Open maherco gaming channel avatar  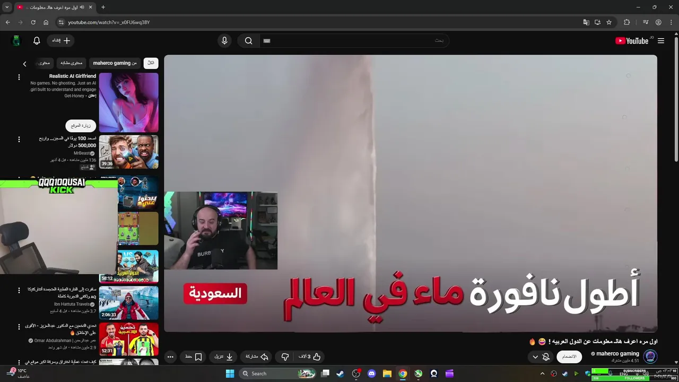tap(650, 357)
